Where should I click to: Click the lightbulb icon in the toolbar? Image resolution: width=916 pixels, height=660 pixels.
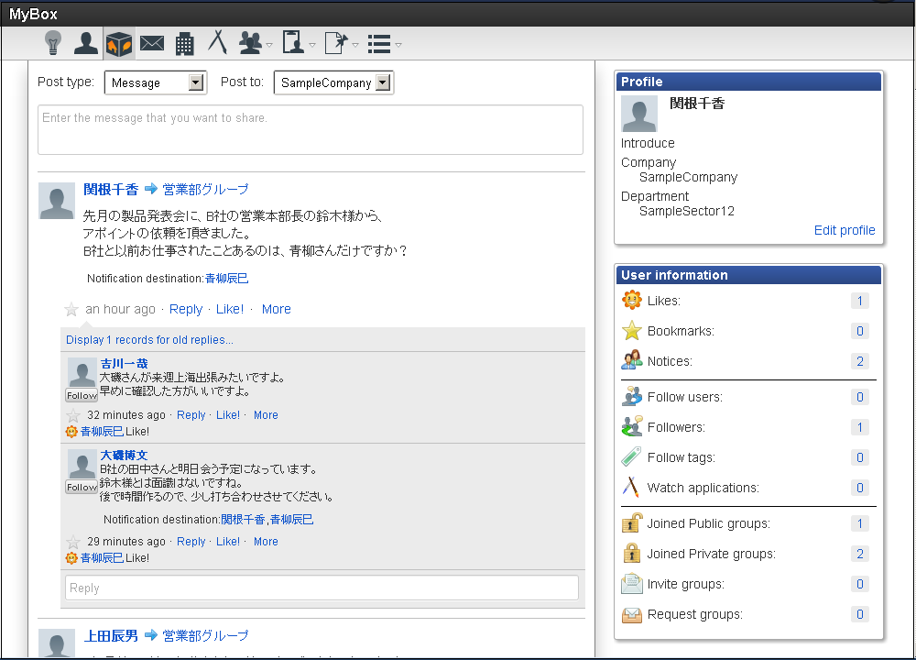click(x=53, y=43)
